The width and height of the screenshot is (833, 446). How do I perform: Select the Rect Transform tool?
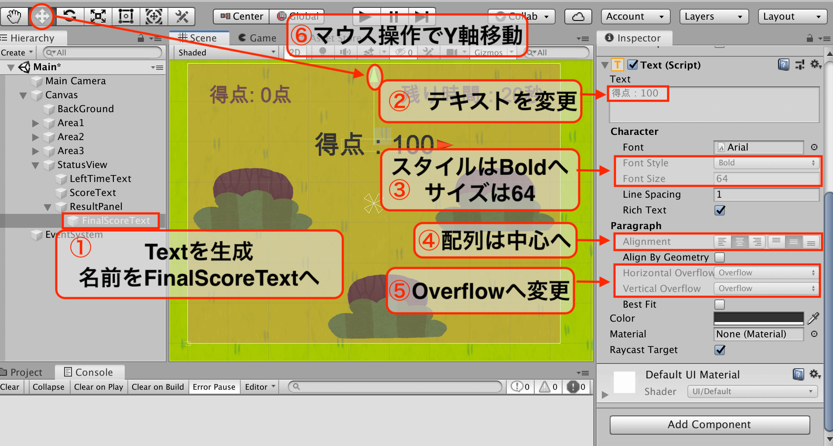(126, 17)
